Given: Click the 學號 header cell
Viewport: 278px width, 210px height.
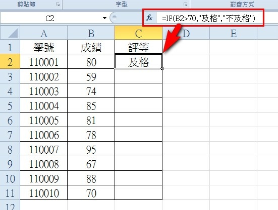Looking at the screenshot, I should click(43, 47).
